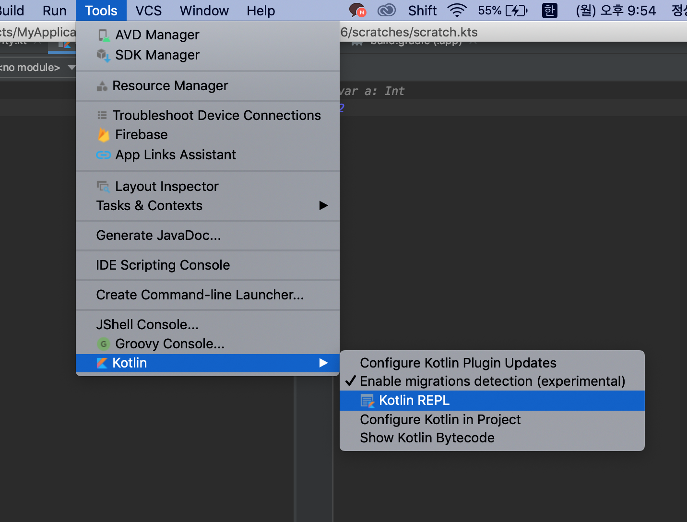Viewport: 687px width, 522px height.
Task: Open JShell Console... menu item
Action: tap(208, 325)
